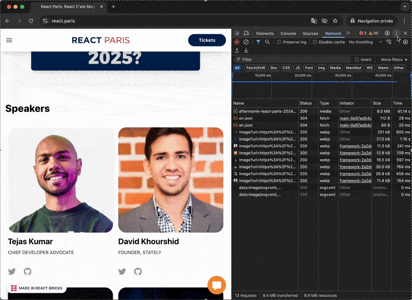The width and height of the screenshot is (412, 300).
Task: Select the aftermovie-react-paris-2024 request row
Action: point(322,111)
